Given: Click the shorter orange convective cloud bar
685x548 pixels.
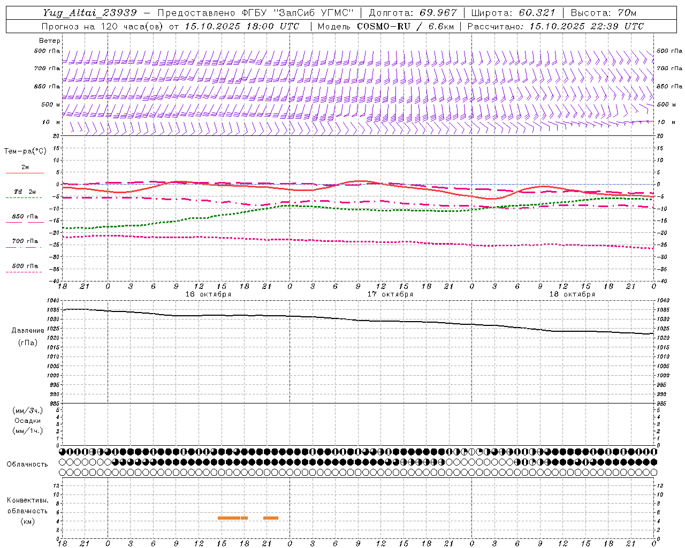Looking at the screenshot, I should tap(270, 518).
